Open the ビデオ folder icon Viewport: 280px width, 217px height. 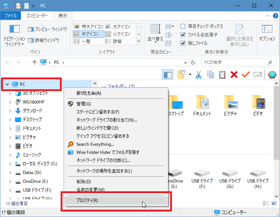pos(258,103)
